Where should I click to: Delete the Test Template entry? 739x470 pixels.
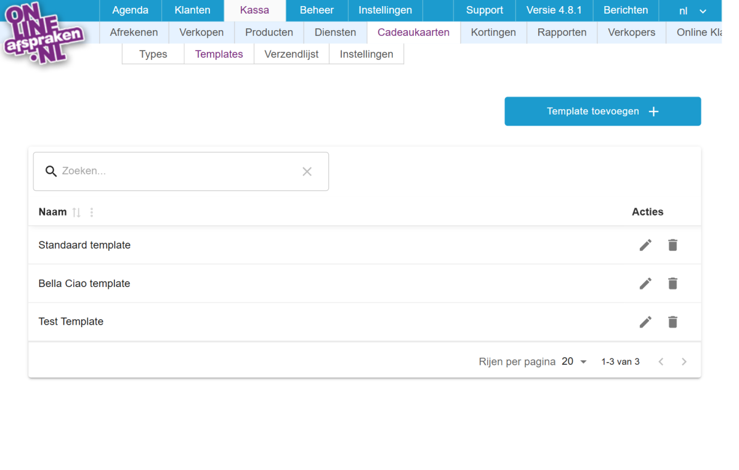point(672,322)
